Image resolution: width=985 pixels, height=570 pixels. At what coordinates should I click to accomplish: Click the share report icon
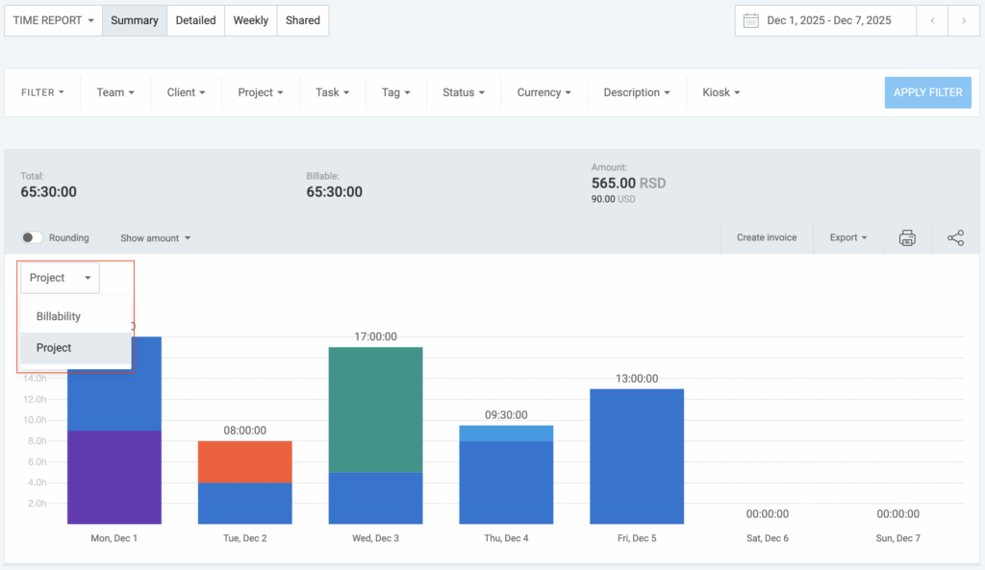coord(955,238)
